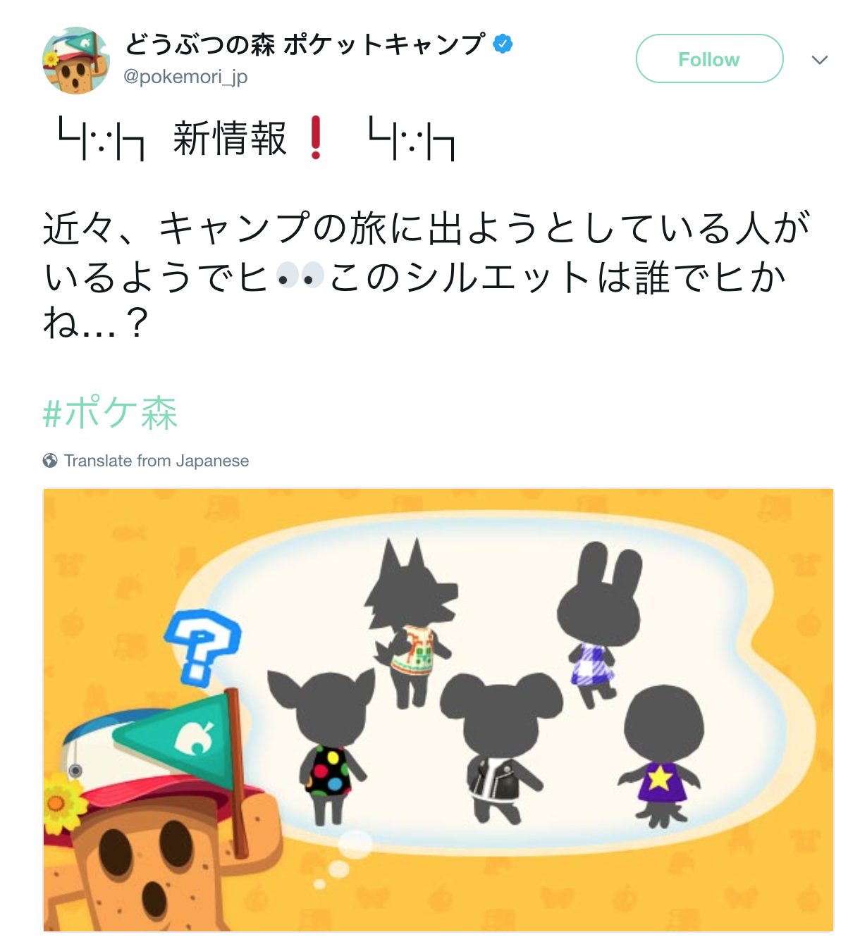This screenshot has height=944, width=860.
Task: Click Translate from Japanese link
Action: coord(156,461)
